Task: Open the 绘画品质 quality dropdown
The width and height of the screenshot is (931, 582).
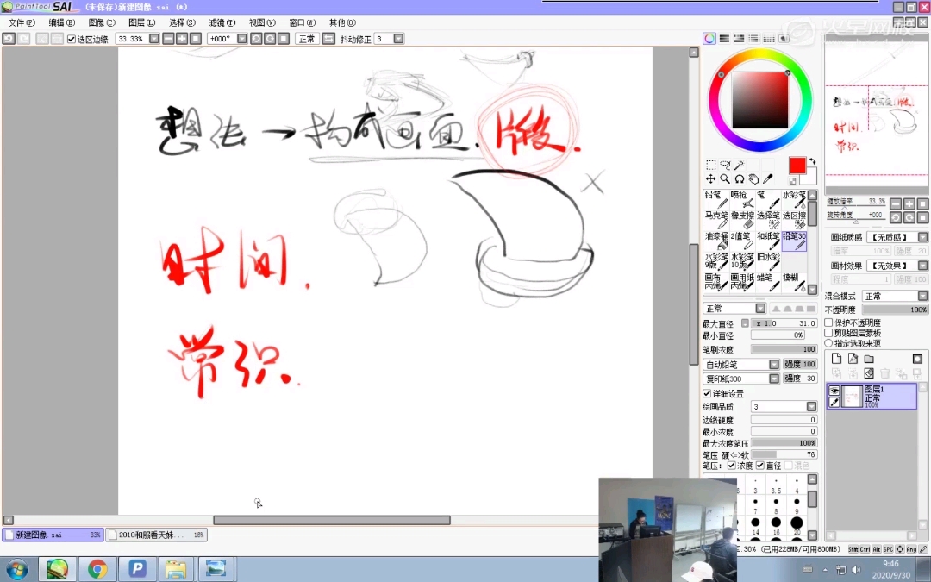Action: tap(812, 407)
